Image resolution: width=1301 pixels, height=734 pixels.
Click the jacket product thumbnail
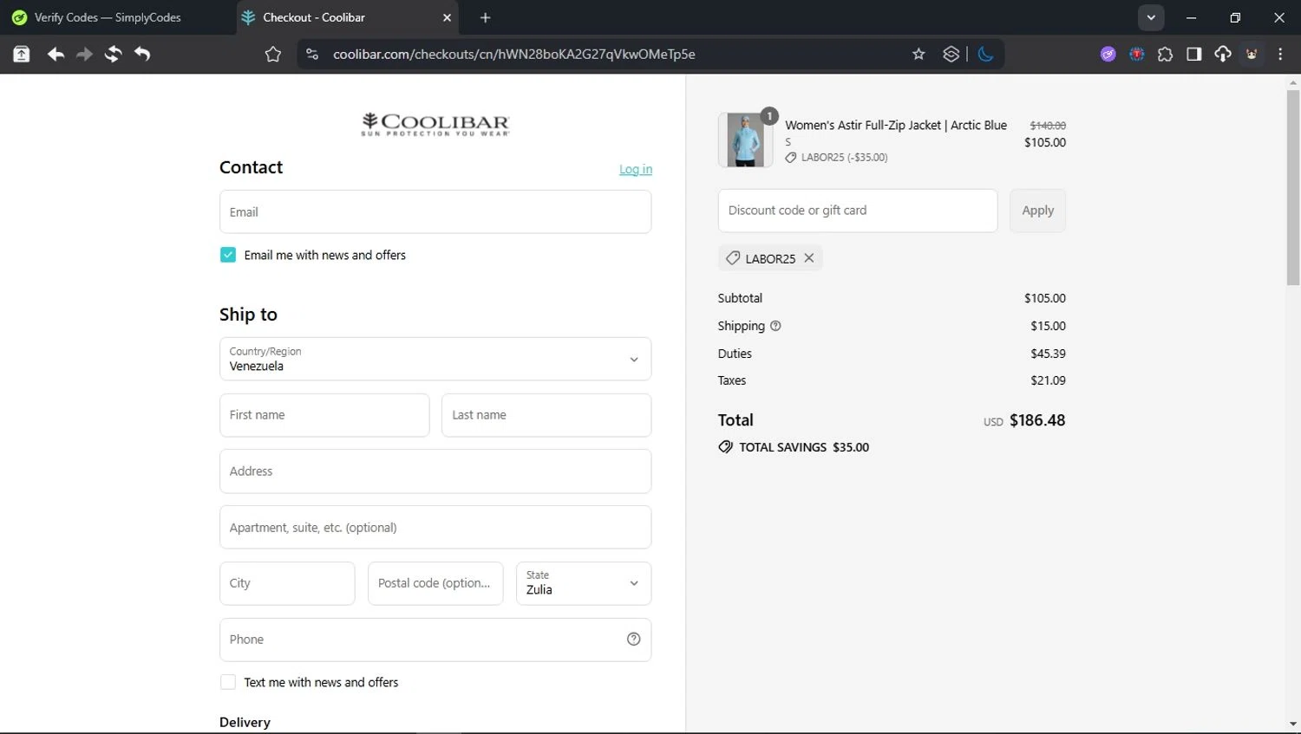point(745,140)
